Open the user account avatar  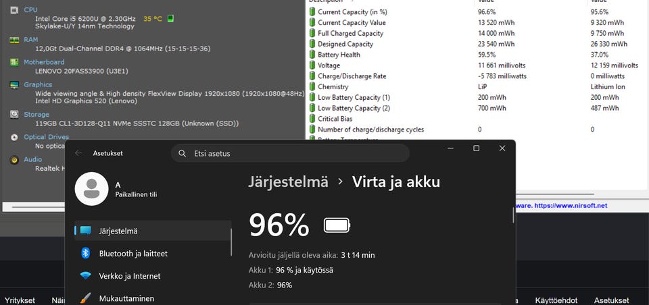91,189
